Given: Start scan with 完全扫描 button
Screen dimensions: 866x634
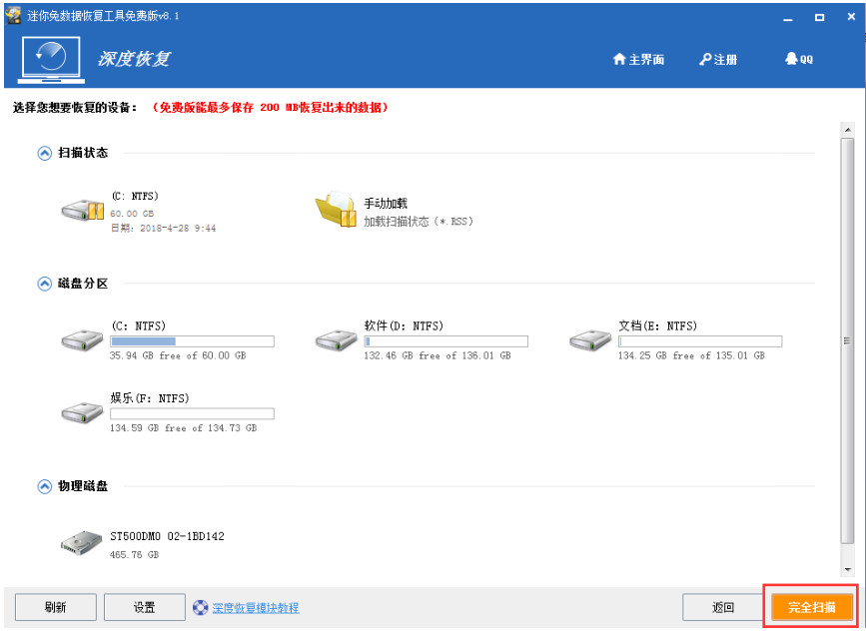Looking at the screenshot, I should [811, 607].
